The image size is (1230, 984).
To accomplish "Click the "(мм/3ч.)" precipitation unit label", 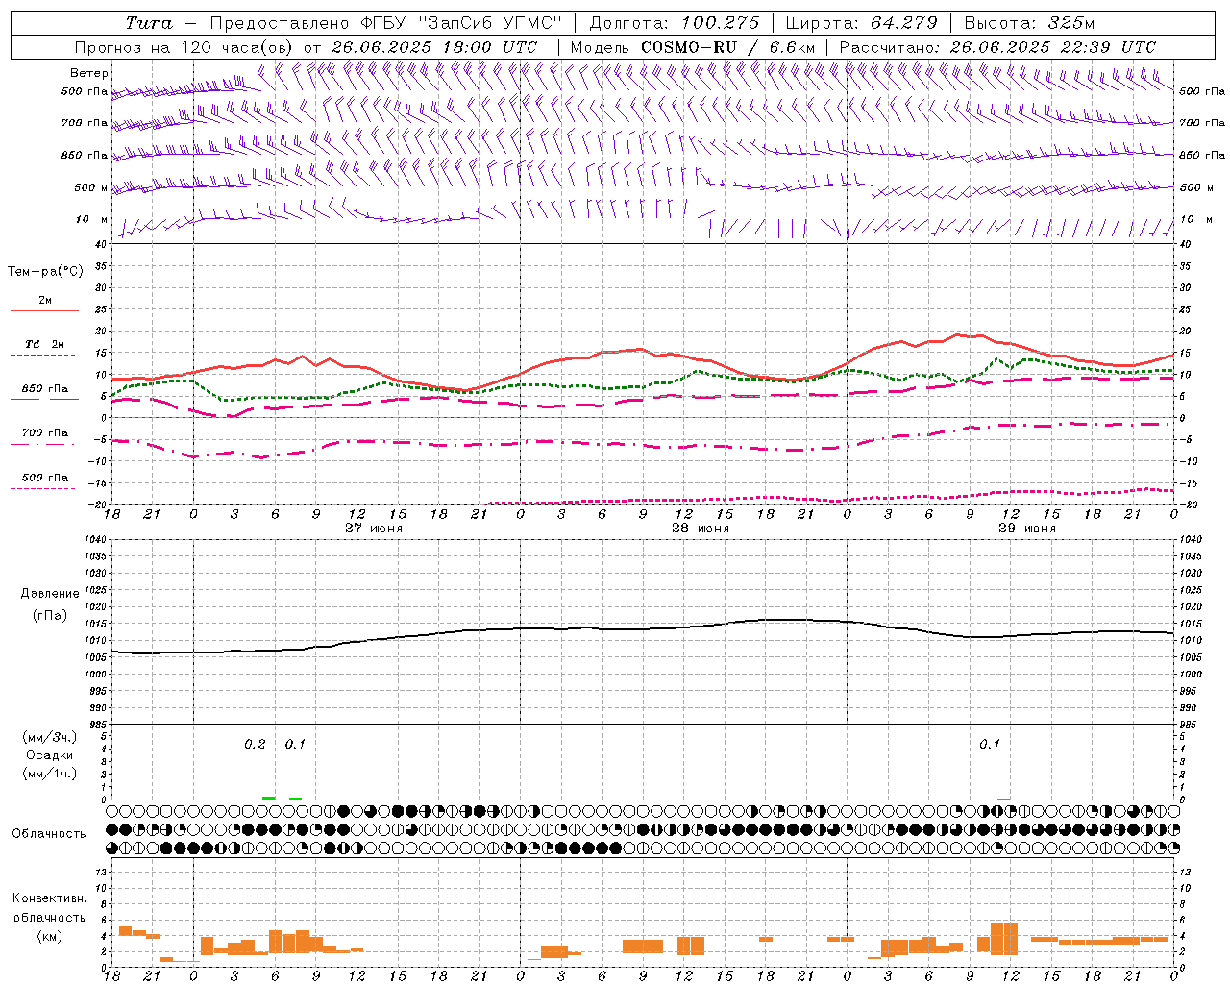I will pos(49,737).
